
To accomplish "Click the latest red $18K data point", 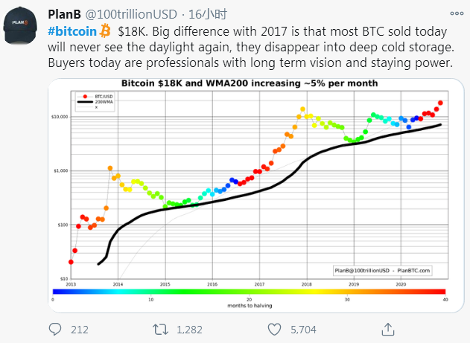I will pyautogui.click(x=440, y=103).
